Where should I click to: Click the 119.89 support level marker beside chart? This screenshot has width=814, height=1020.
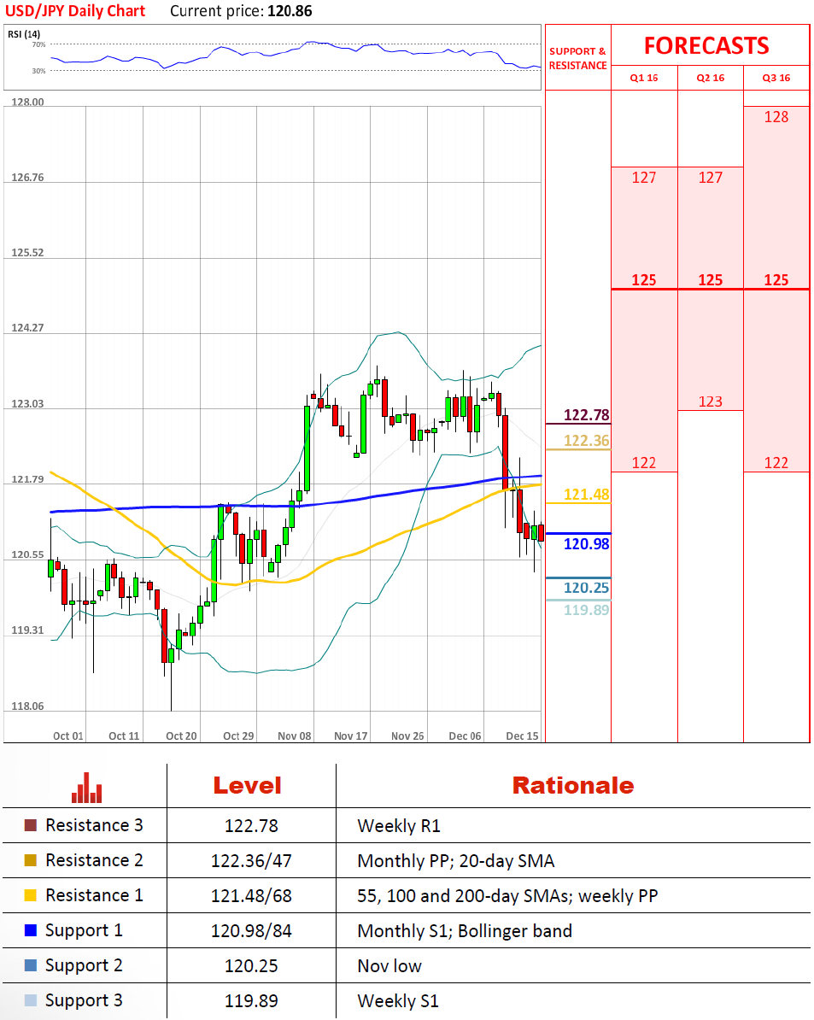(587, 610)
